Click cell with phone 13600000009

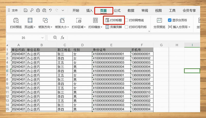point(142,88)
